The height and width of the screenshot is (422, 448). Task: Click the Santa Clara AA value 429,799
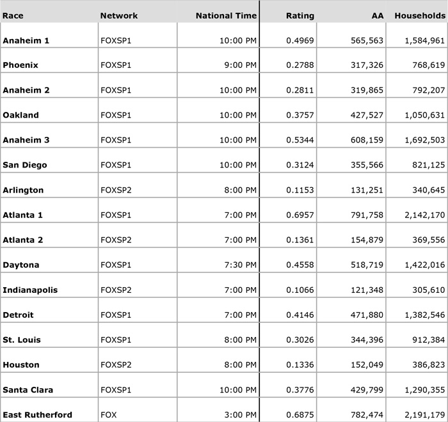[x=367, y=390]
